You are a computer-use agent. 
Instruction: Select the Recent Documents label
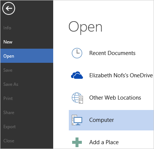point(112,53)
